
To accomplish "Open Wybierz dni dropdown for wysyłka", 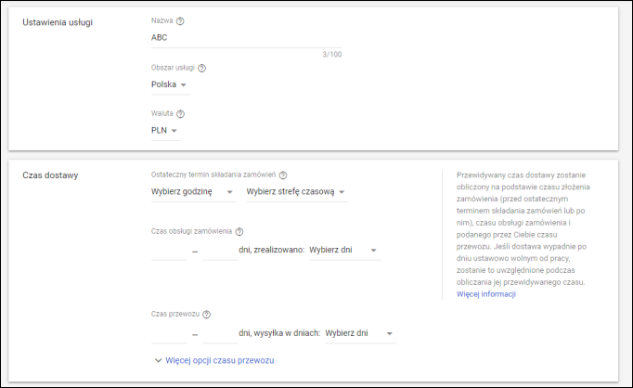I will (x=360, y=332).
